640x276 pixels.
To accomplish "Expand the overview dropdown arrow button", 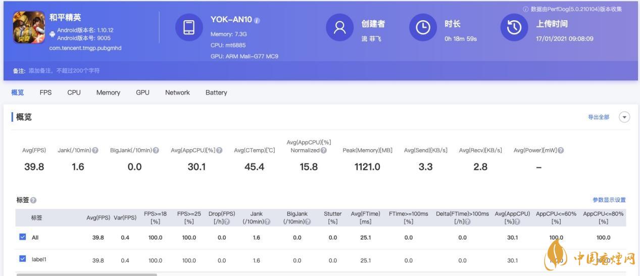I will pyautogui.click(x=624, y=117).
